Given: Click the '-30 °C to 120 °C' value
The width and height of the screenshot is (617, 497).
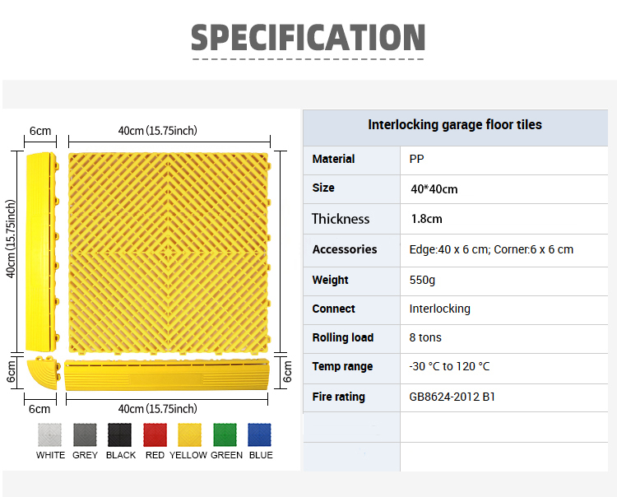Looking at the screenshot, I should click(449, 366).
